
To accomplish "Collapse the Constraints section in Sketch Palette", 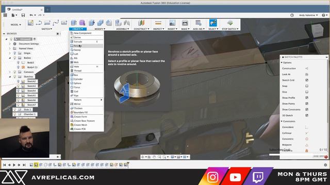I will (282, 121).
